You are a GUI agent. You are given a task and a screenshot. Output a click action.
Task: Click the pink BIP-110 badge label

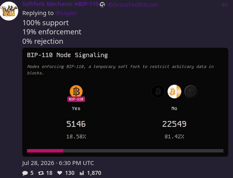[x=76, y=99]
